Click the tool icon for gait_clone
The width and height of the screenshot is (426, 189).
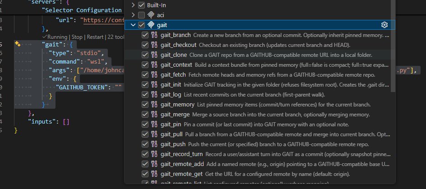(154, 55)
